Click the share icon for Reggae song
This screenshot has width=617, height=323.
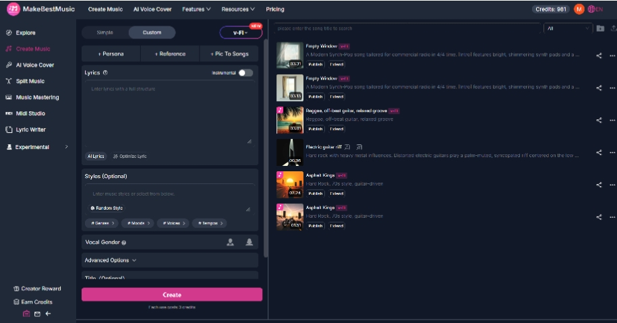599,121
